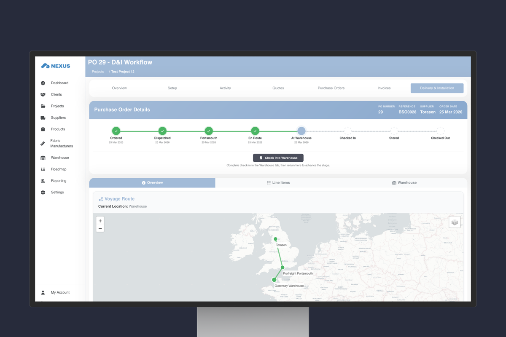Screen dimensions: 506x337
Task: Click the Clients handshake icon
Action: [x=43, y=95]
